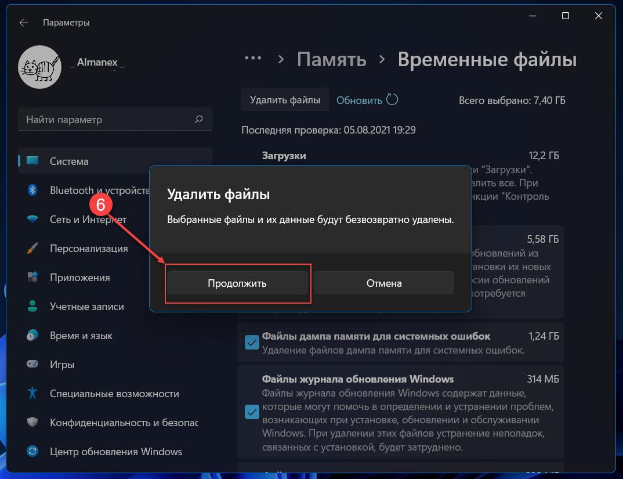The height and width of the screenshot is (479, 623).
Task: Go back with the arrow icon
Action: pyautogui.click(x=23, y=23)
